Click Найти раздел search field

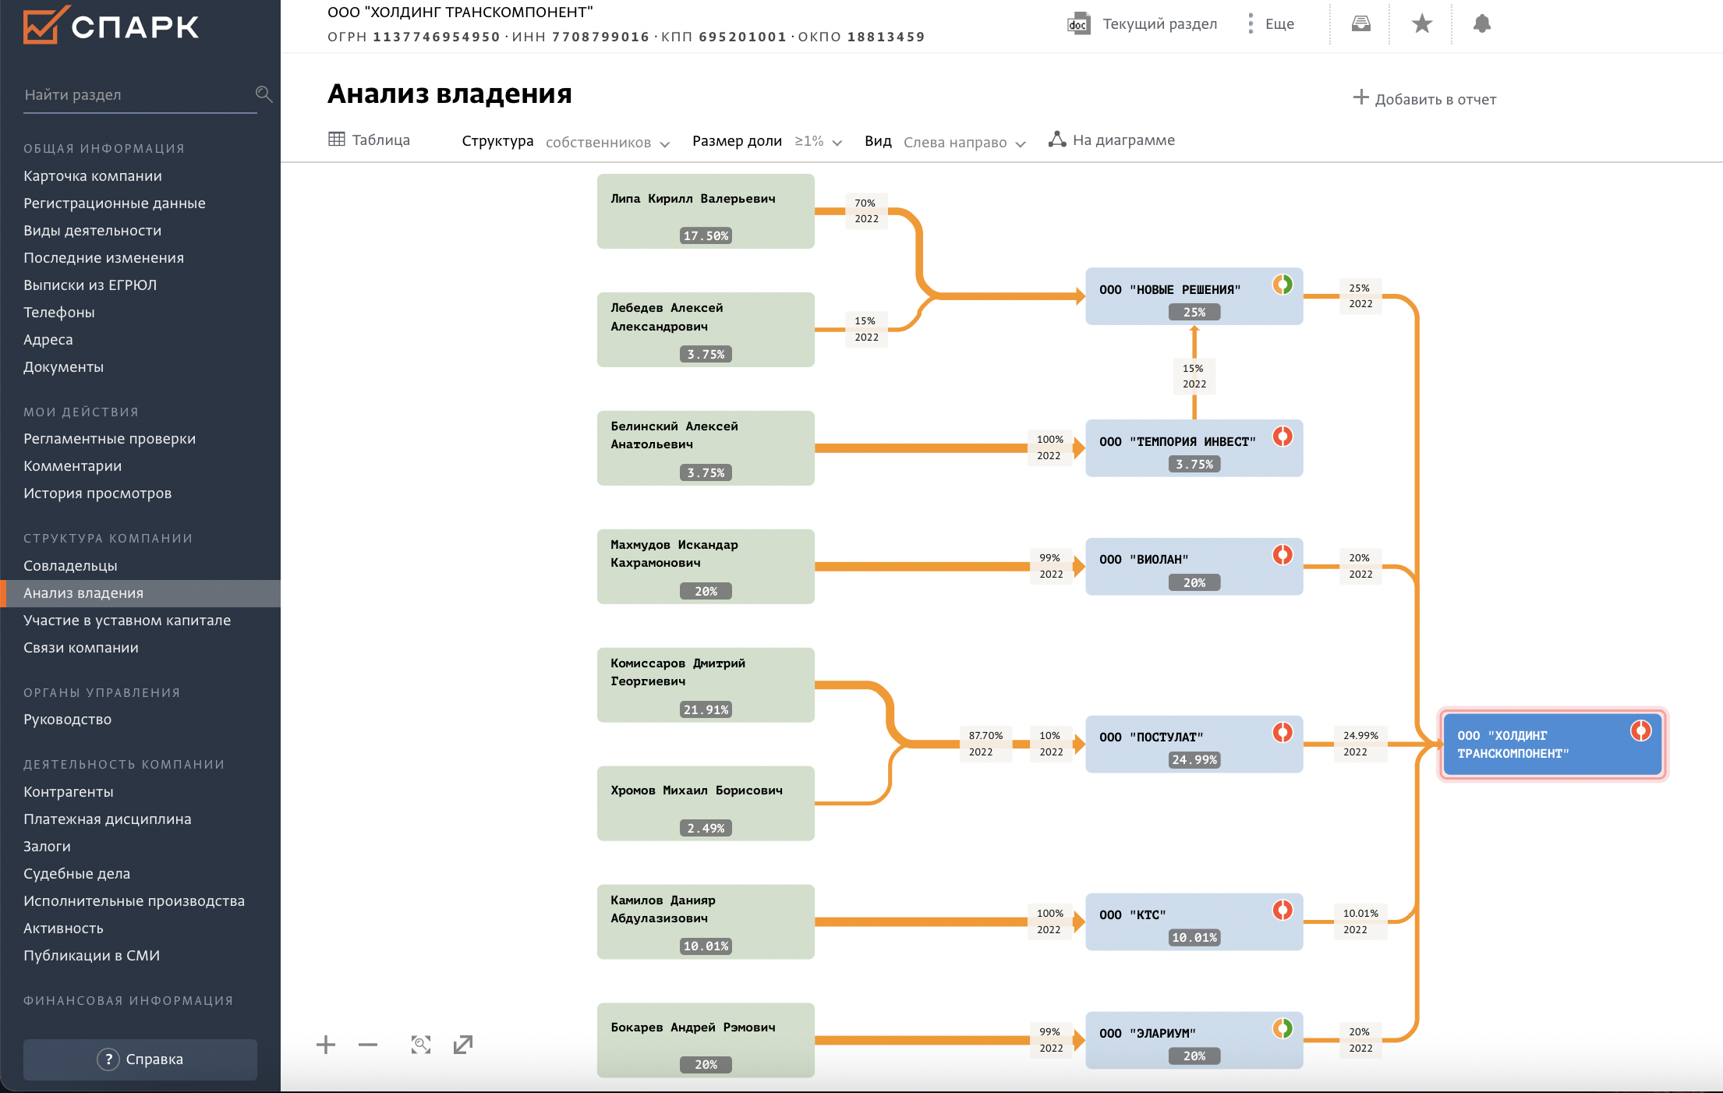pyautogui.click(x=133, y=95)
